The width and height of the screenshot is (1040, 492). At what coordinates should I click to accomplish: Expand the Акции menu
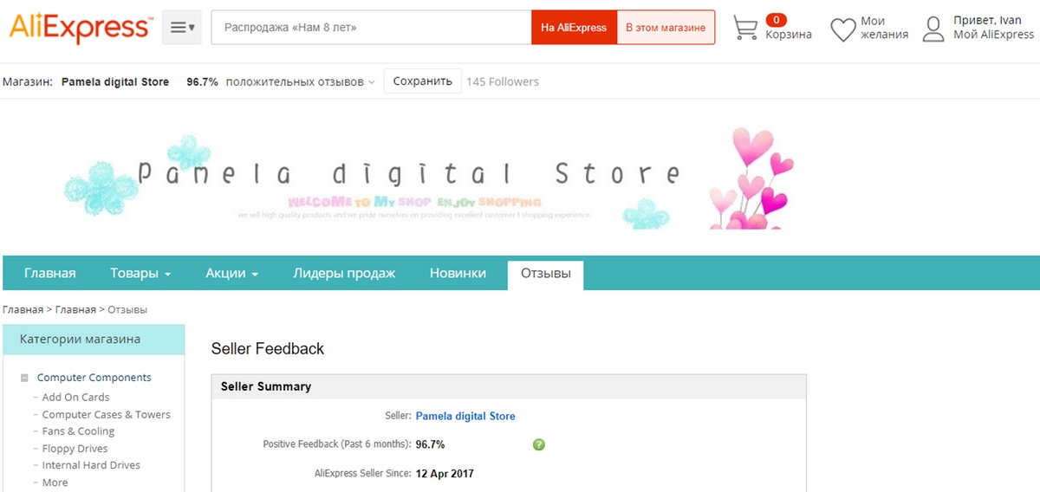[232, 273]
